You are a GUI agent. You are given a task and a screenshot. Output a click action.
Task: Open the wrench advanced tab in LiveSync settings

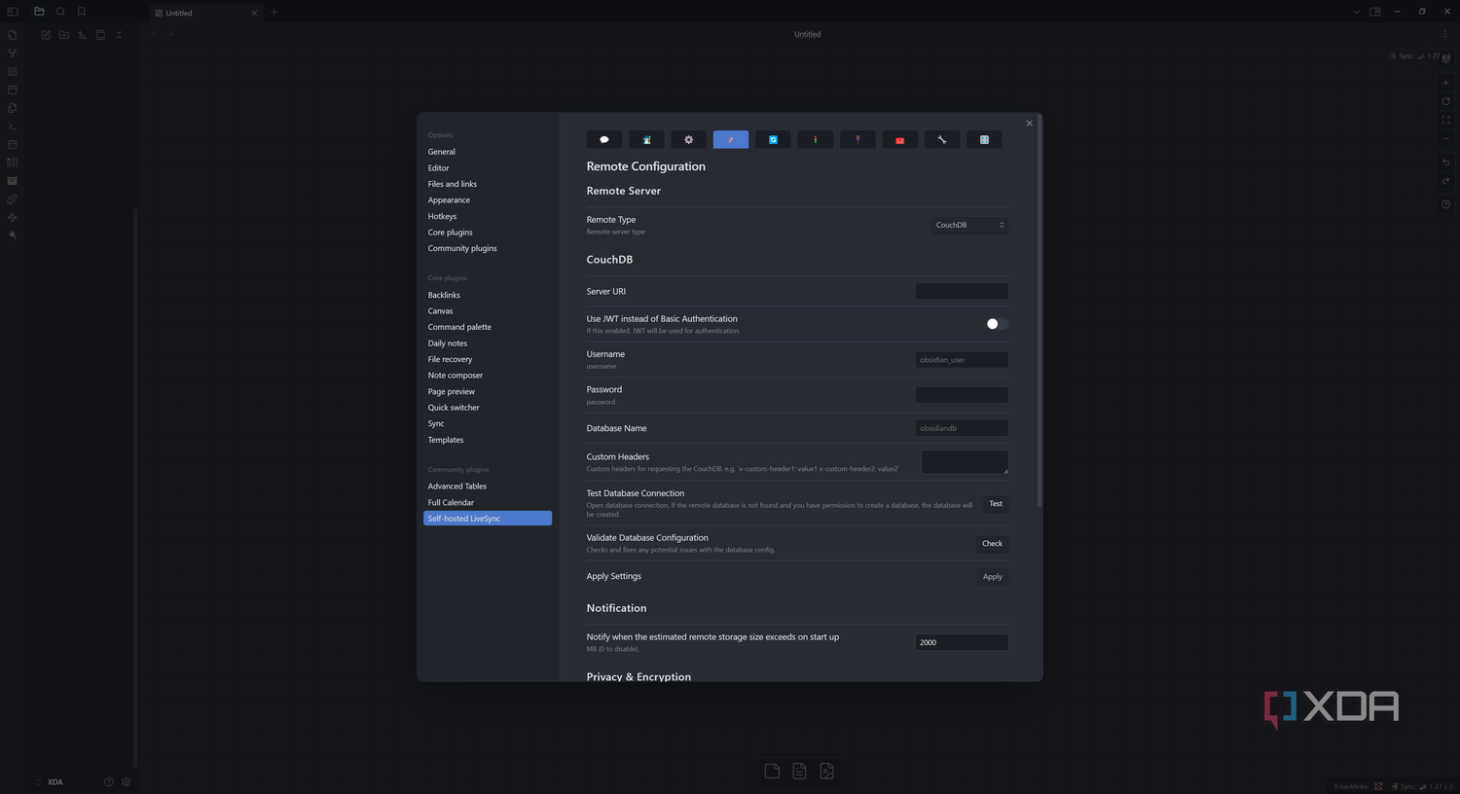coord(942,140)
